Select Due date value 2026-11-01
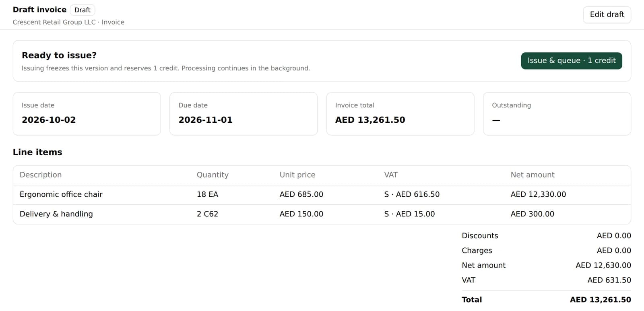This screenshot has width=644, height=311. click(205, 120)
